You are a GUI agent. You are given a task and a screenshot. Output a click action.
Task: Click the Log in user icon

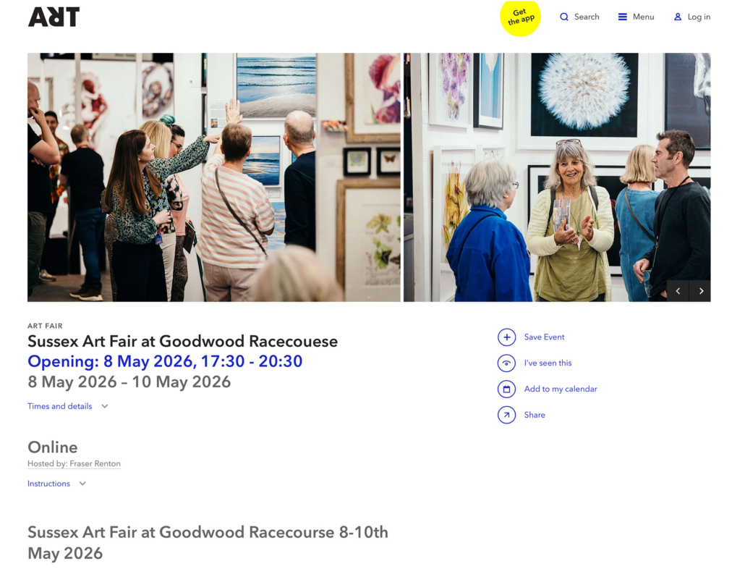tap(678, 17)
